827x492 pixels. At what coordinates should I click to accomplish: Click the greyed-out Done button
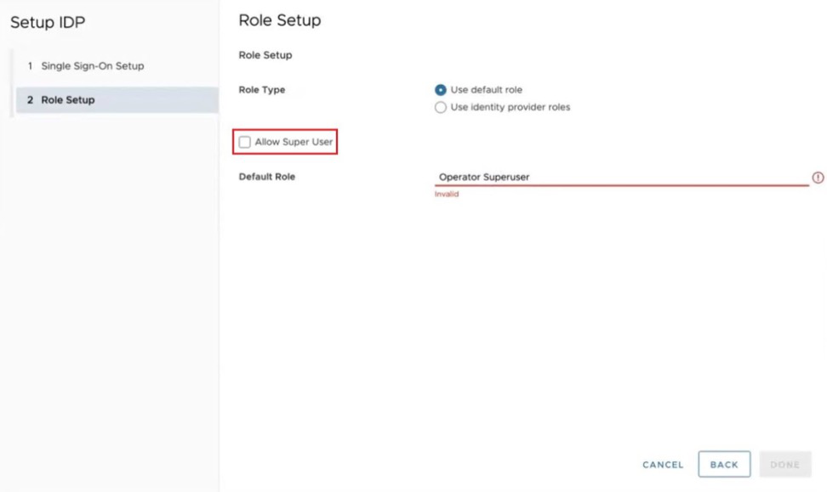click(x=784, y=465)
